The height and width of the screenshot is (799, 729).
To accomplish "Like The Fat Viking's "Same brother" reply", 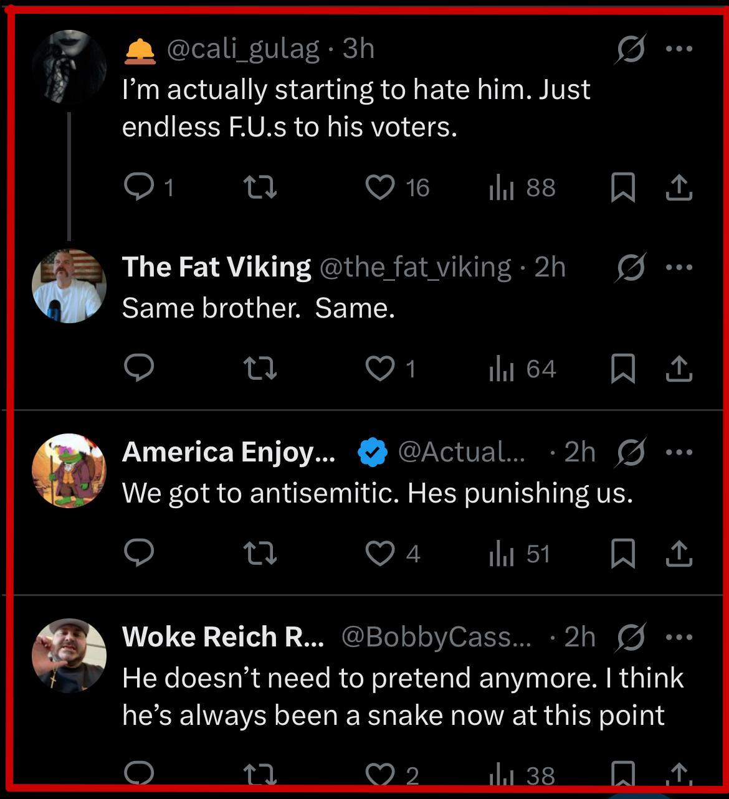I will point(380,369).
